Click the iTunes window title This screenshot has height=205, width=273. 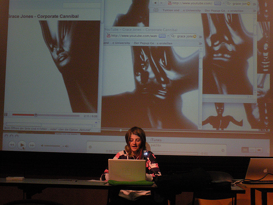click(x=156, y=140)
